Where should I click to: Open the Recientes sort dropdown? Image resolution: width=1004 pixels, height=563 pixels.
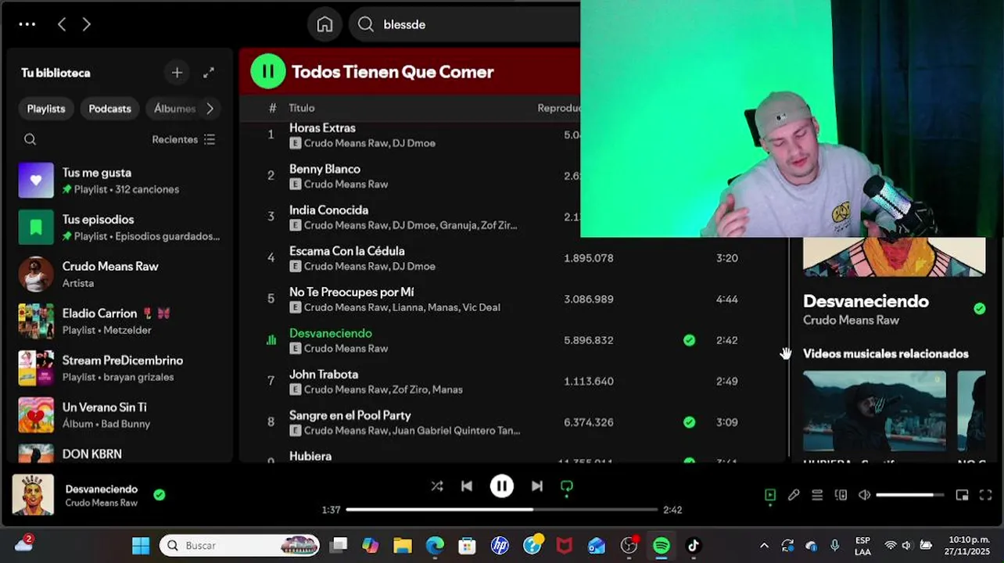(x=184, y=139)
